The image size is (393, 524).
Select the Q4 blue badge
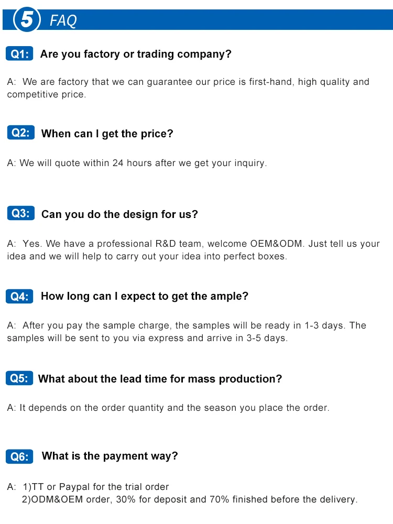[x=19, y=296]
